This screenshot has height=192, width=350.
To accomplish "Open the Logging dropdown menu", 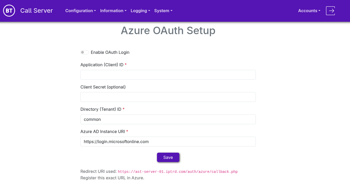I will pos(140,11).
